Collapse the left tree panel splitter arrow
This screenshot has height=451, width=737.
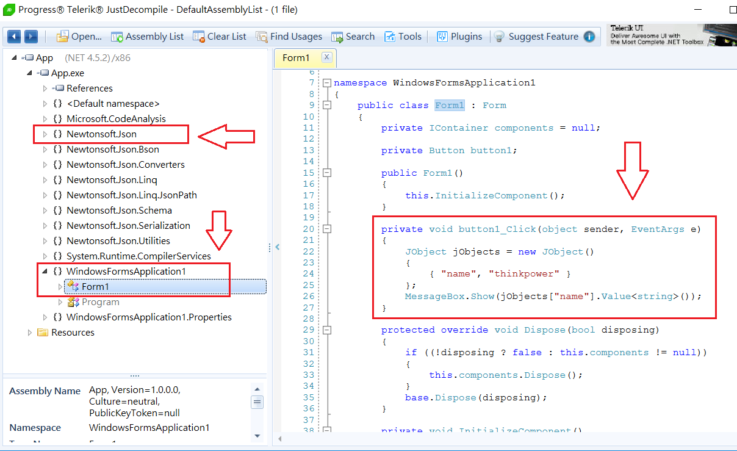point(277,247)
